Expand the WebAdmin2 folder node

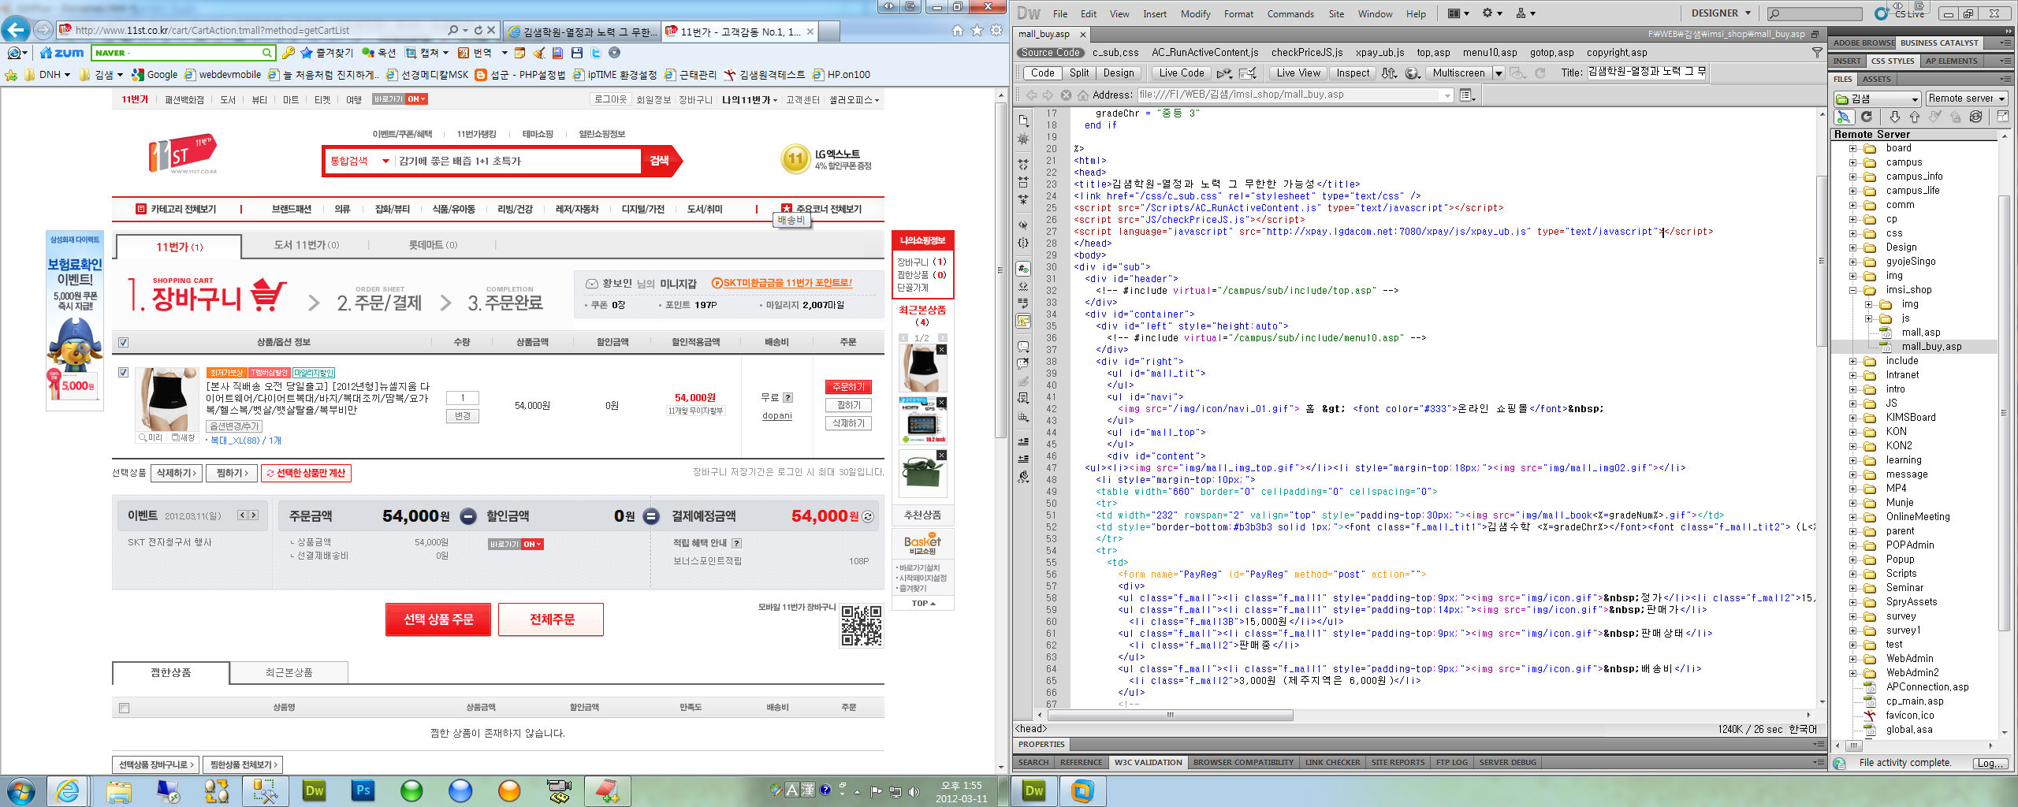[x=1853, y=673]
